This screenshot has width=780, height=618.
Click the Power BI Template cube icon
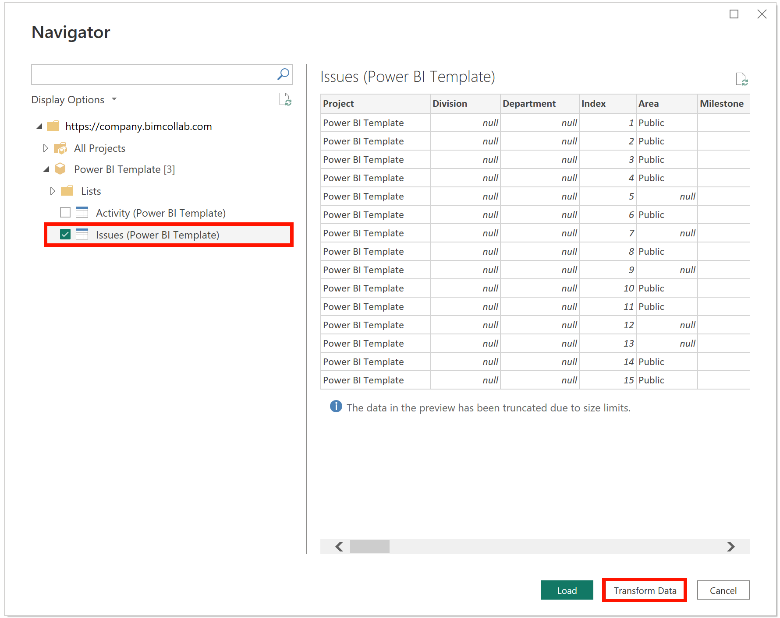coord(60,169)
